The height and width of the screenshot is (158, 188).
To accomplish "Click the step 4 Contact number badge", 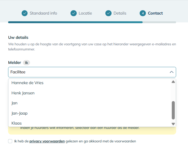I will [x=143, y=13].
